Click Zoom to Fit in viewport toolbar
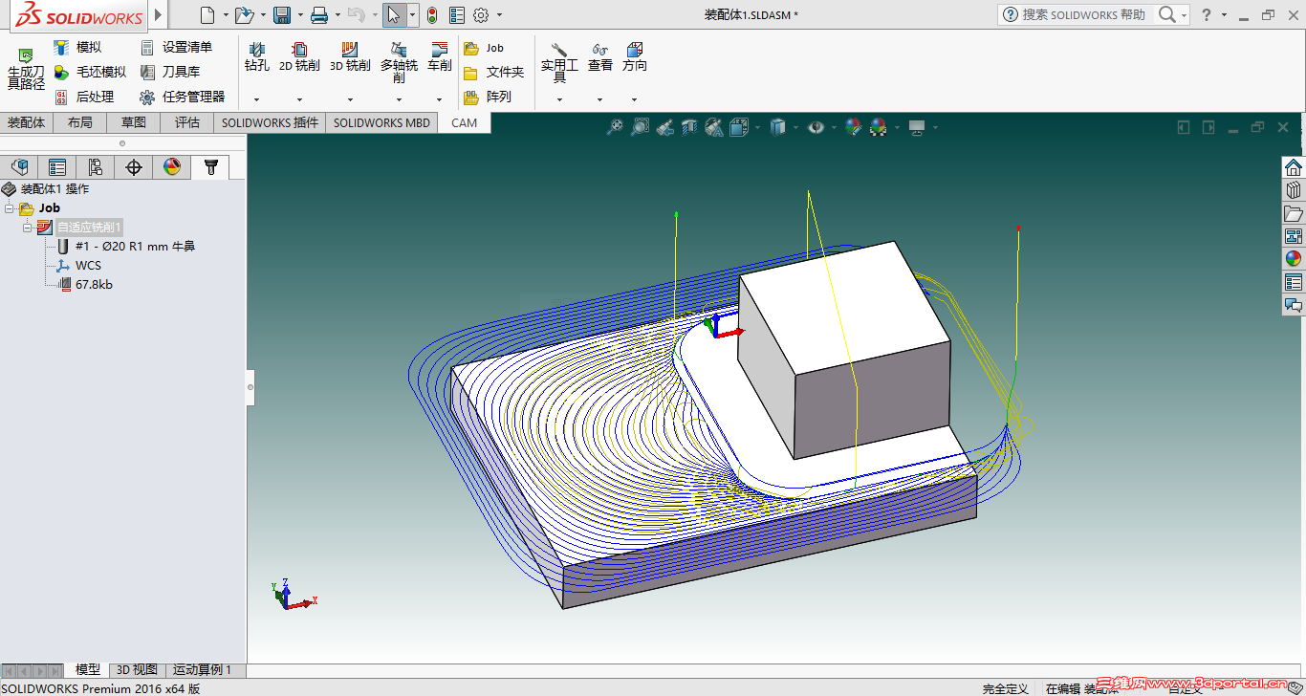The image size is (1306, 696). [615, 127]
